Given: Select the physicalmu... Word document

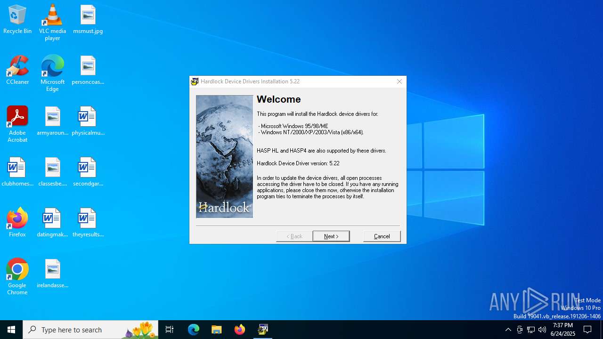Looking at the screenshot, I should point(88,121).
